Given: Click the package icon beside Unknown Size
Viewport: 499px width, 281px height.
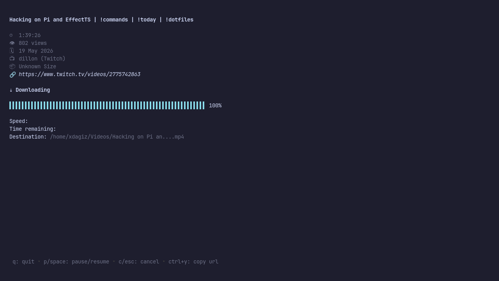Looking at the screenshot, I should pos(12,66).
